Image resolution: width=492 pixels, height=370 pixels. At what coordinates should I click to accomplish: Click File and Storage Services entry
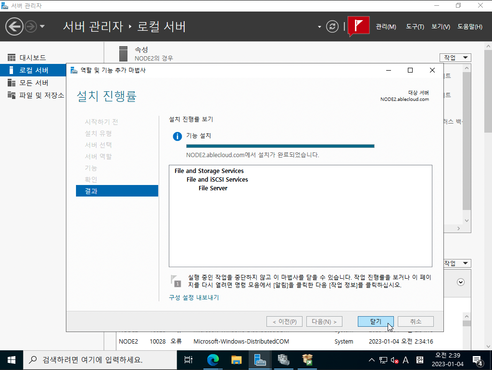(x=209, y=171)
